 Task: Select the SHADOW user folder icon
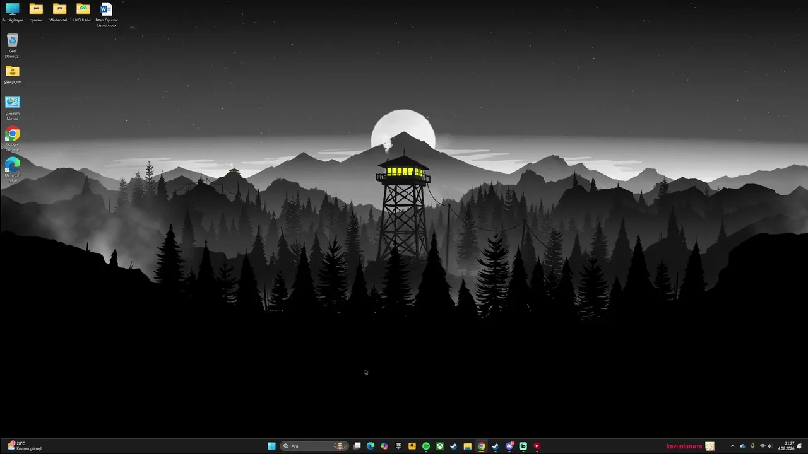pos(13,75)
